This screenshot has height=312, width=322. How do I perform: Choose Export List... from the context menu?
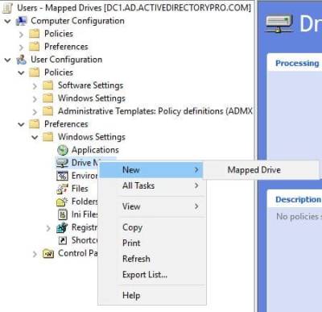pos(152,275)
